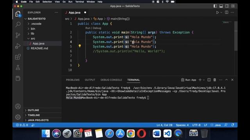Click the minimap code preview
The height and width of the screenshot is (140, 250).
pos(227,23)
